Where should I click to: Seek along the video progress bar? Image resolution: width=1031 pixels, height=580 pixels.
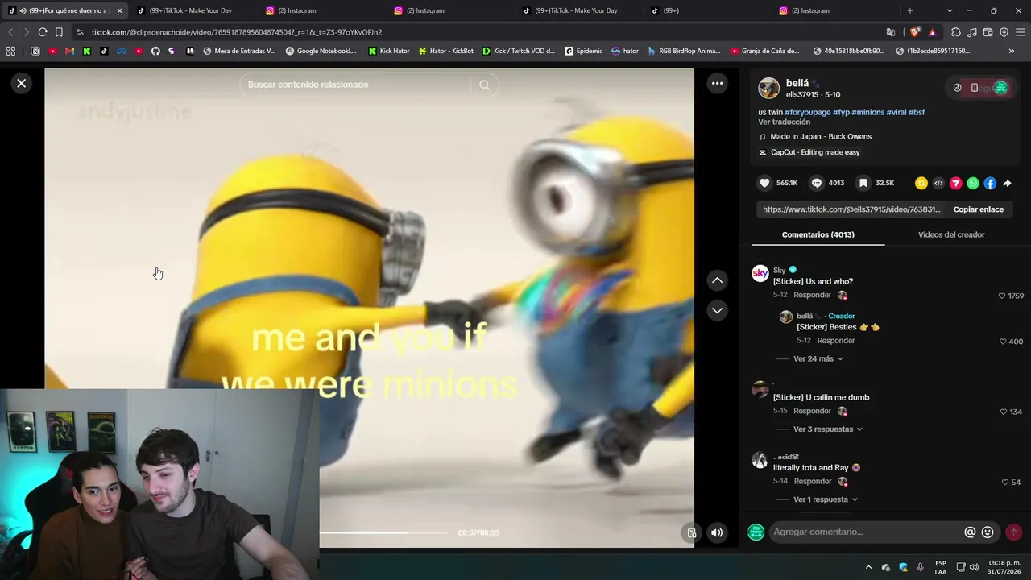click(x=383, y=532)
